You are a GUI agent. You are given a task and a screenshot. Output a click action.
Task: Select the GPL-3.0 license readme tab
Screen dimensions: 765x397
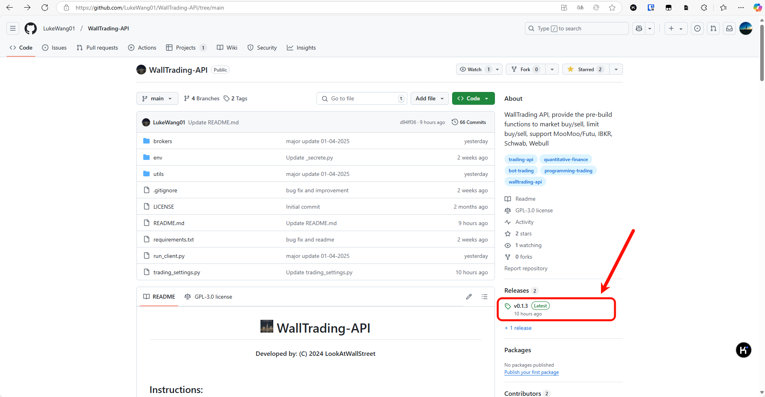point(208,297)
